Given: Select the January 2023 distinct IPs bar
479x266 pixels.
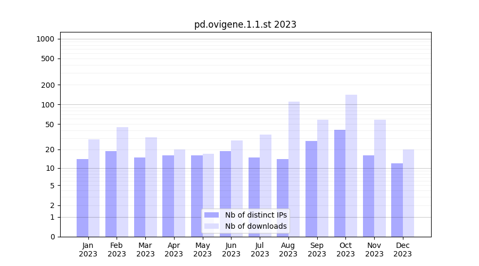Looking at the screenshot, I should coord(82,198).
